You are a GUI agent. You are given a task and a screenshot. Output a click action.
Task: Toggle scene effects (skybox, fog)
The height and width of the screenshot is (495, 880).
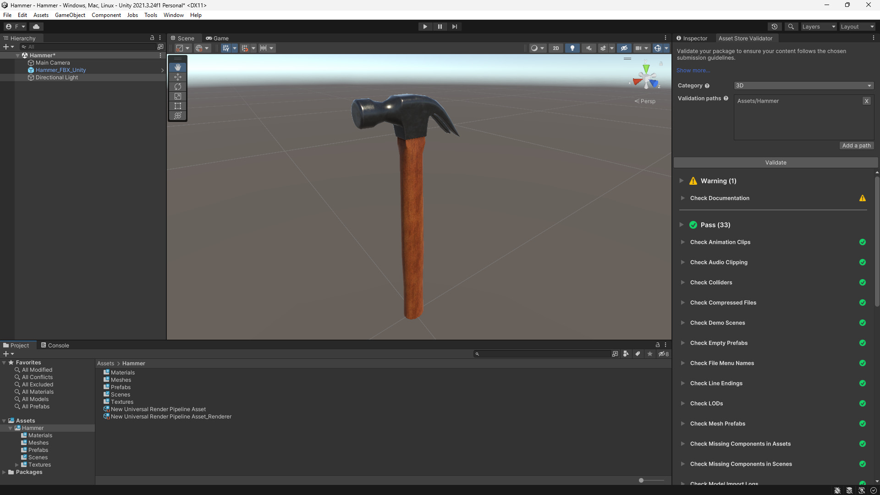[603, 48]
